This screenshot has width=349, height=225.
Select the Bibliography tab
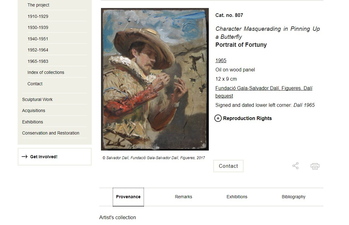(x=293, y=197)
